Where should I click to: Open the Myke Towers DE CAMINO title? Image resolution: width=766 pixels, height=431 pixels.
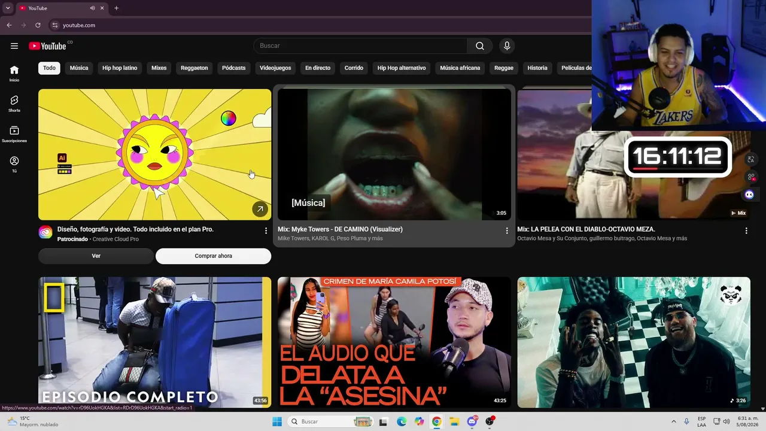(x=340, y=229)
